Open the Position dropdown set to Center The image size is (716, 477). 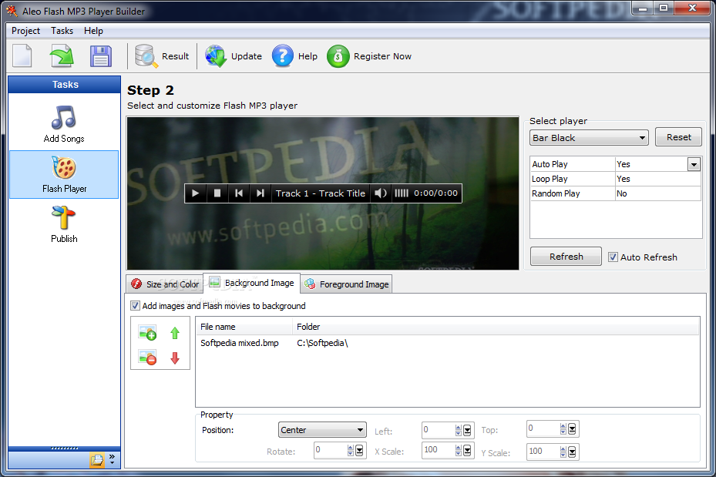point(322,430)
